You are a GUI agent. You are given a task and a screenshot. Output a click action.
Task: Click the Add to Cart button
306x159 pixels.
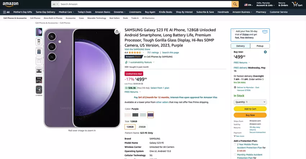(250, 109)
